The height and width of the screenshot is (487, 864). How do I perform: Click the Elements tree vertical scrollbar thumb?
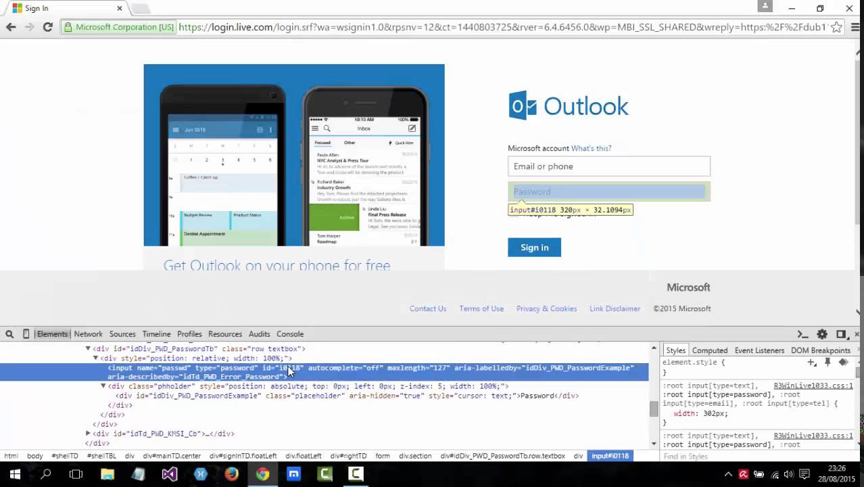pyautogui.click(x=654, y=409)
